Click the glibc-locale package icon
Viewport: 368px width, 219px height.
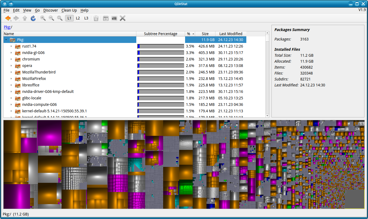pyautogui.click(x=18, y=98)
